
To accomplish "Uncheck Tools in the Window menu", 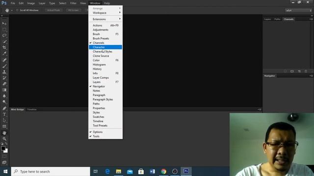I will click(x=105, y=136).
